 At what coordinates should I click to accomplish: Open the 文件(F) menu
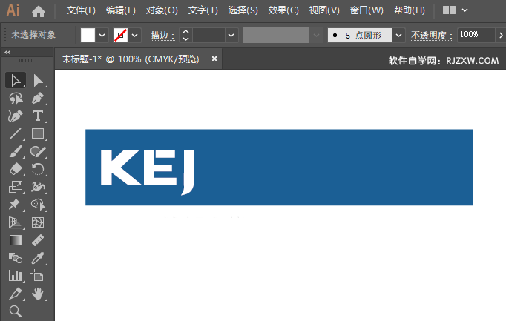coord(81,10)
